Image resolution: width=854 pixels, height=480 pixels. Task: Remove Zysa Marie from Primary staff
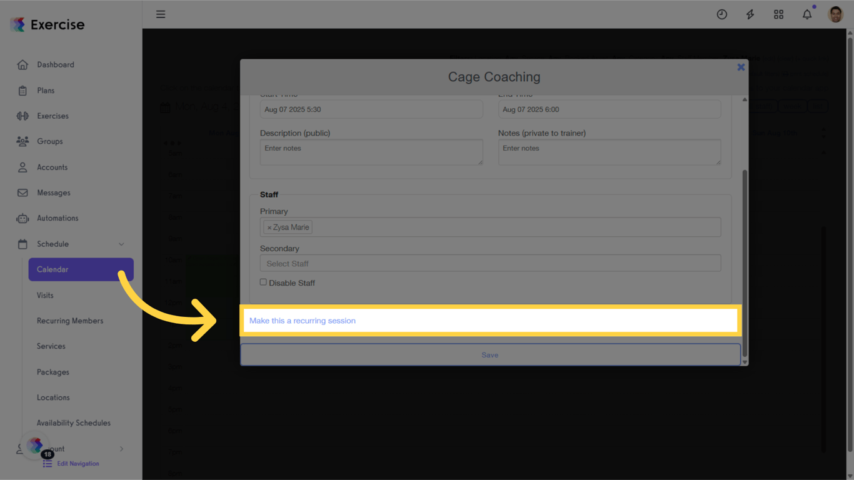click(x=270, y=227)
